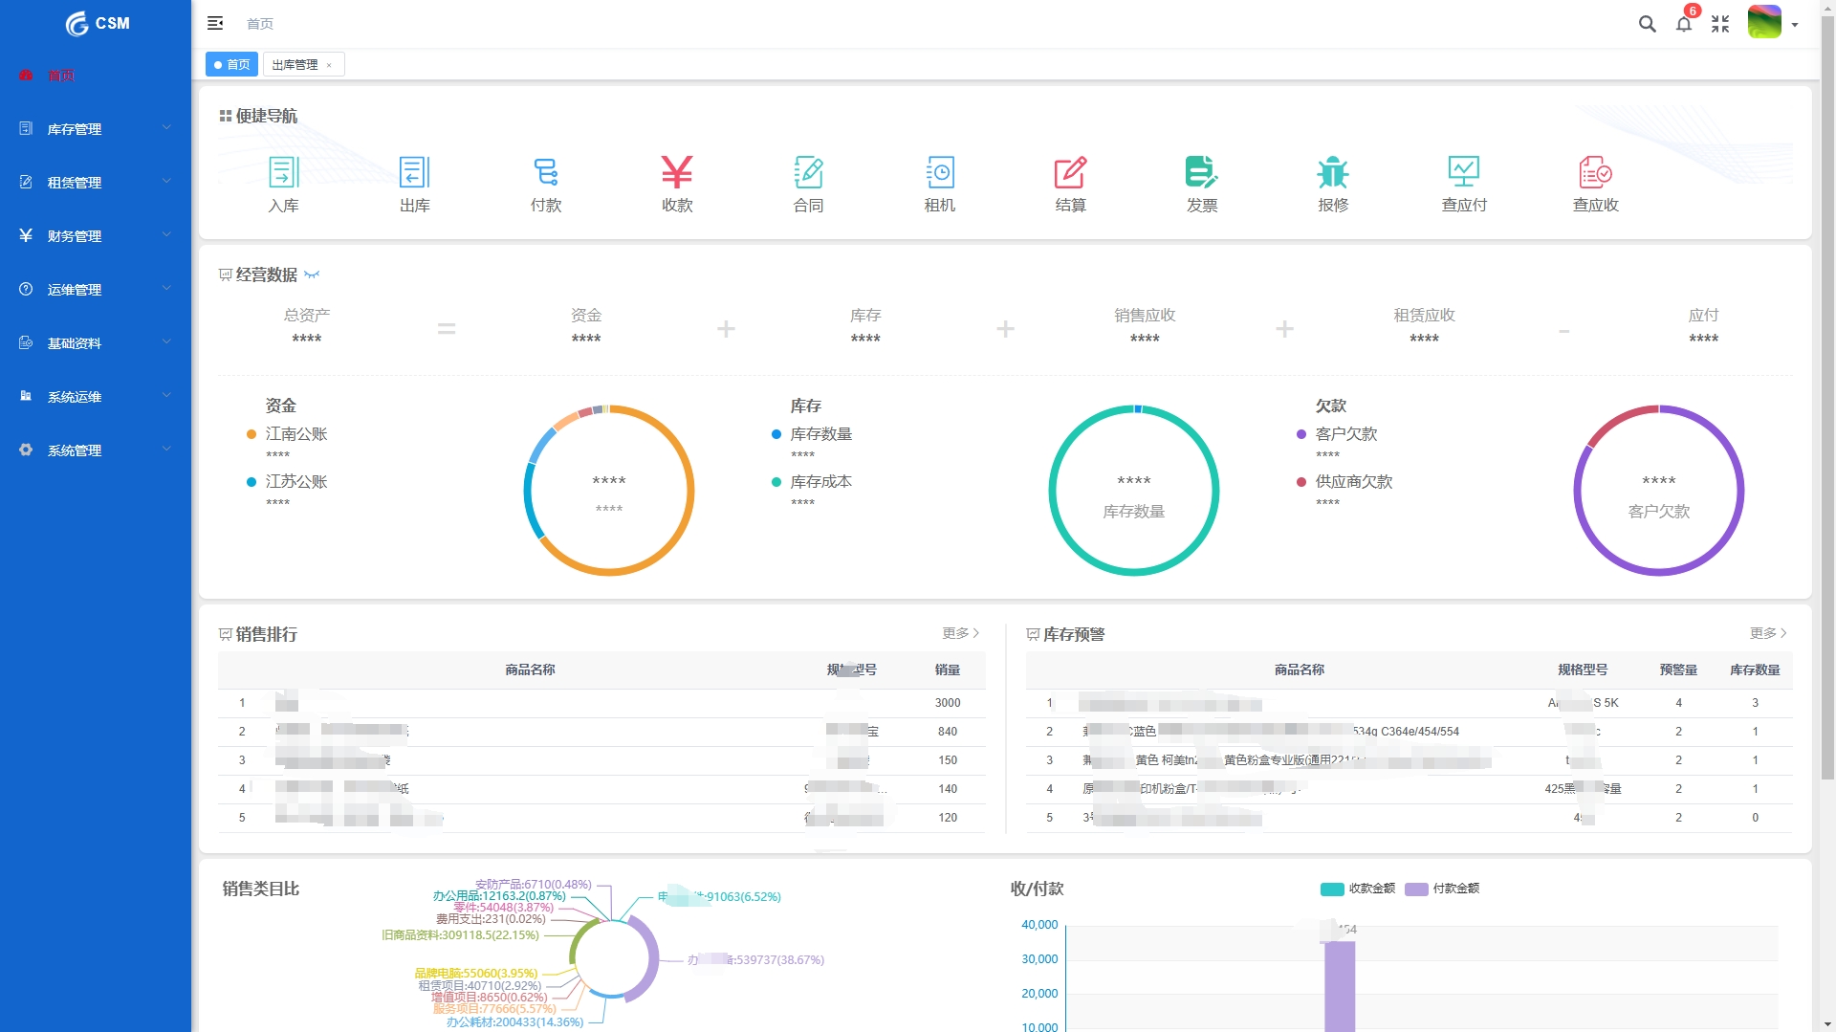Click 库存数量 legend entry under 库存
Viewport: 1836px width, 1032px height.
[812, 433]
